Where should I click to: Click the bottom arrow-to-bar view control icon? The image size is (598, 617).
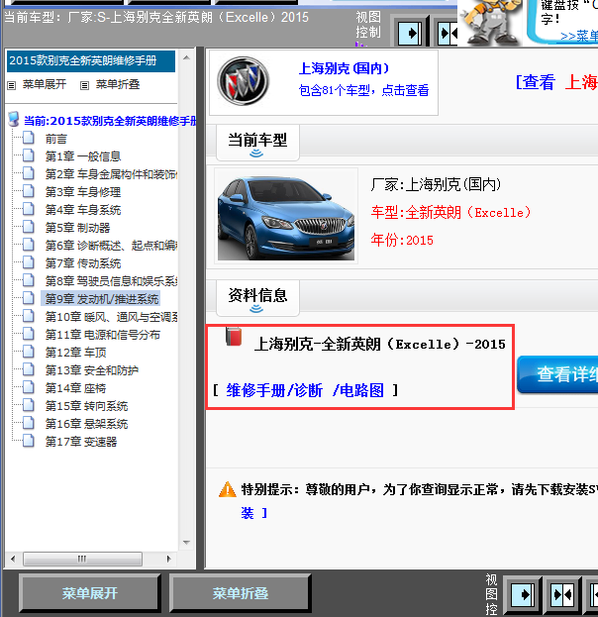pyautogui.click(x=523, y=594)
